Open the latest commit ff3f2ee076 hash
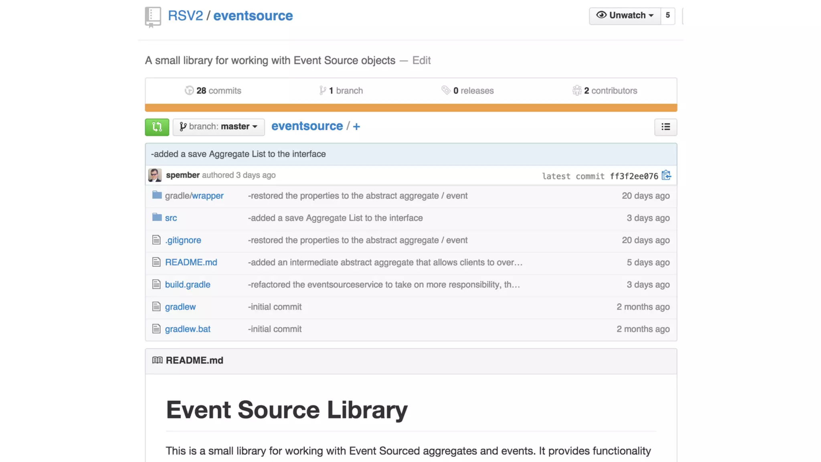This screenshot has height=462, width=821. pyautogui.click(x=634, y=176)
